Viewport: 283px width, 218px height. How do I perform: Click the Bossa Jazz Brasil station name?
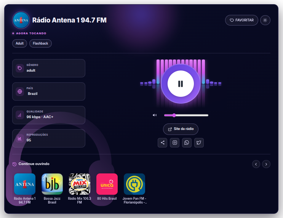[52, 200]
